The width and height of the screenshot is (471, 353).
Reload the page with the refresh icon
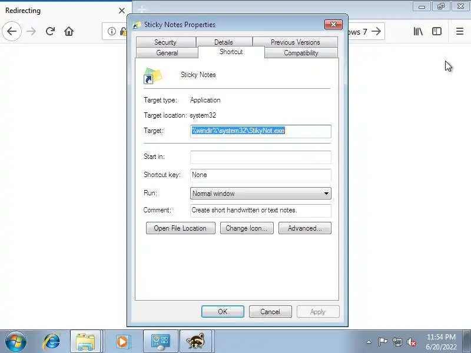(50, 31)
